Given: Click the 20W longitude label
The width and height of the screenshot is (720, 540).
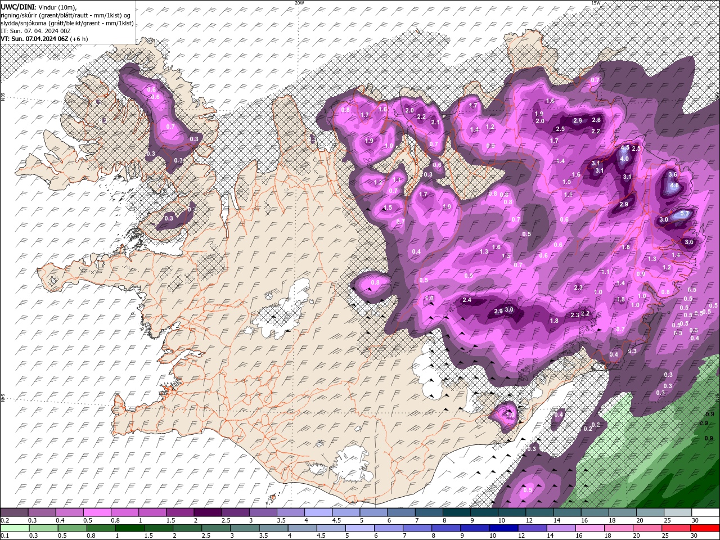Looking at the screenshot, I should coord(299,3).
